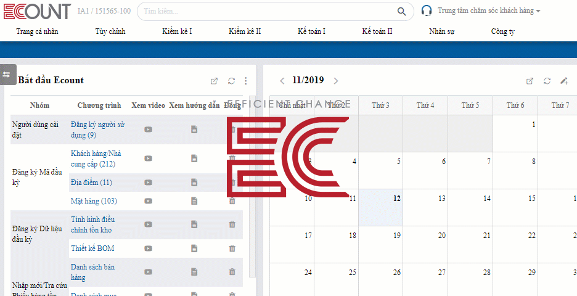Click the search input field
Image resolution: width=577 pixels, height=296 pixels.
(x=265, y=11)
